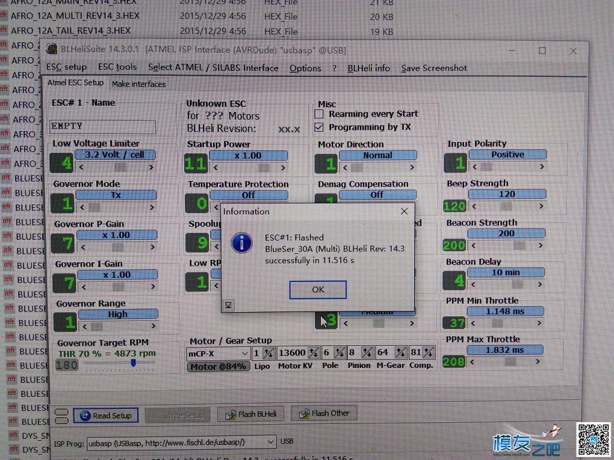
Task: Click the Temperature Protection Off value bar
Action: (x=249, y=195)
